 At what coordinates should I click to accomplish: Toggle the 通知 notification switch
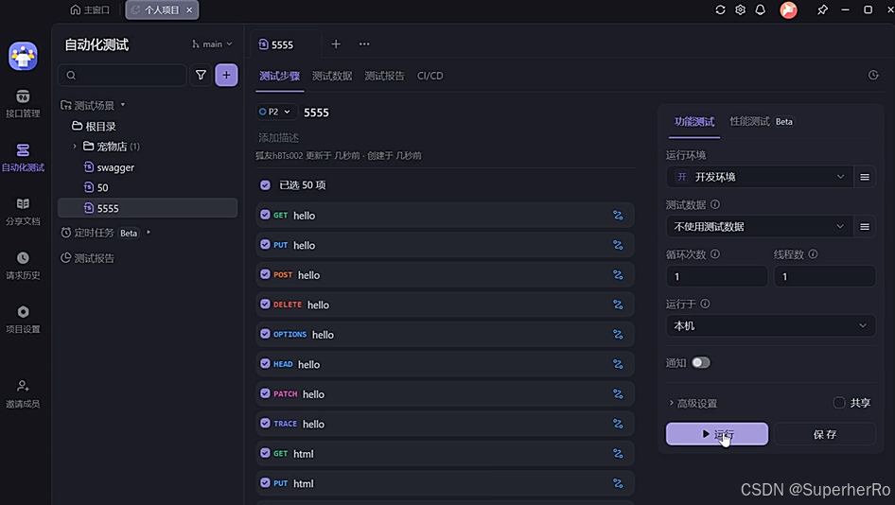[x=701, y=362]
